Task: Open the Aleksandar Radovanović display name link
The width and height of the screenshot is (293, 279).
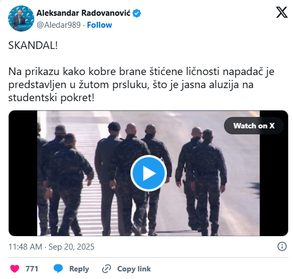Action: (83, 13)
